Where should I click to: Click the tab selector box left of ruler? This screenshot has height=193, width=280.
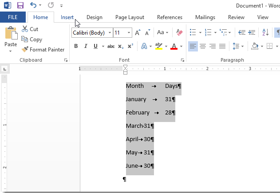click(4, 69)
